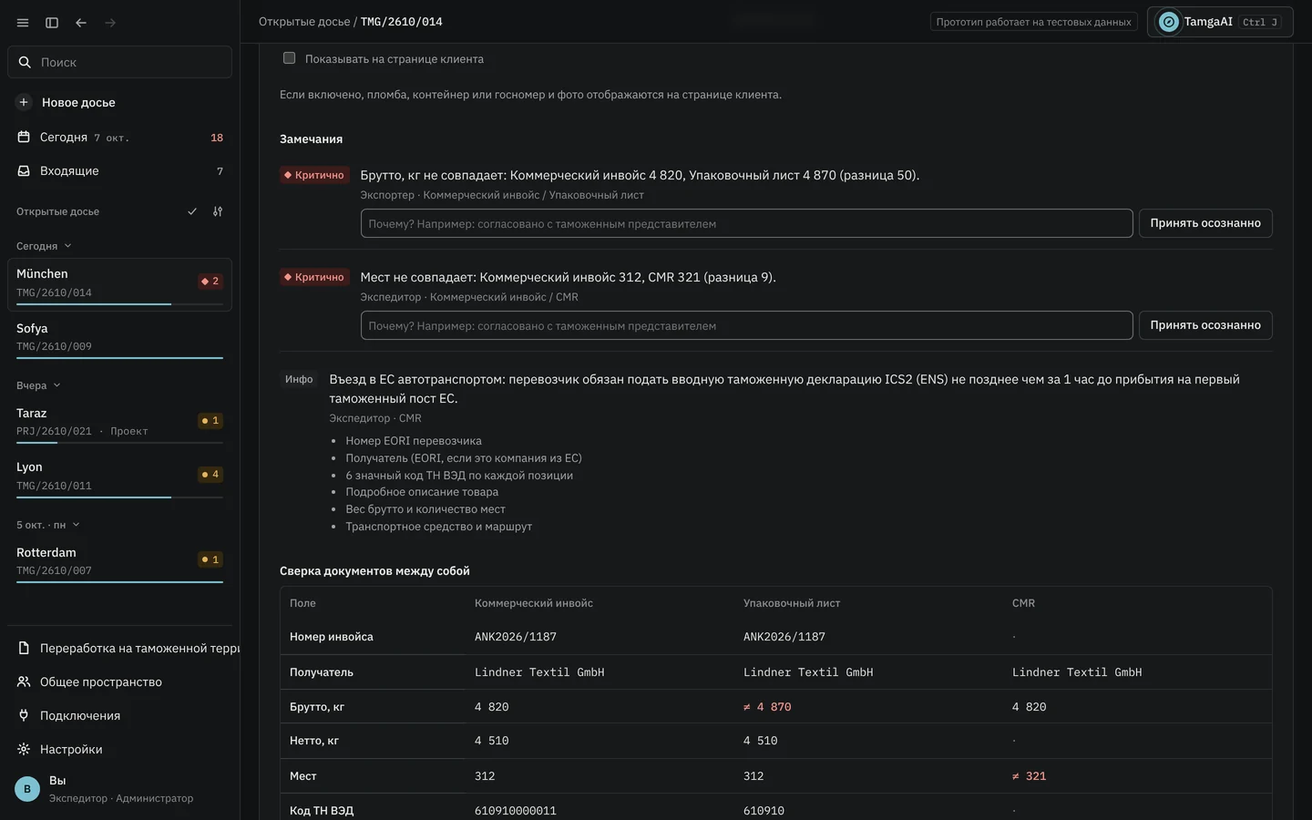This screenshot has width=1312, height=820.
Task: Open the sort icon beside Открытые досье
Action: pyautogui.click(x=218, y=211)
